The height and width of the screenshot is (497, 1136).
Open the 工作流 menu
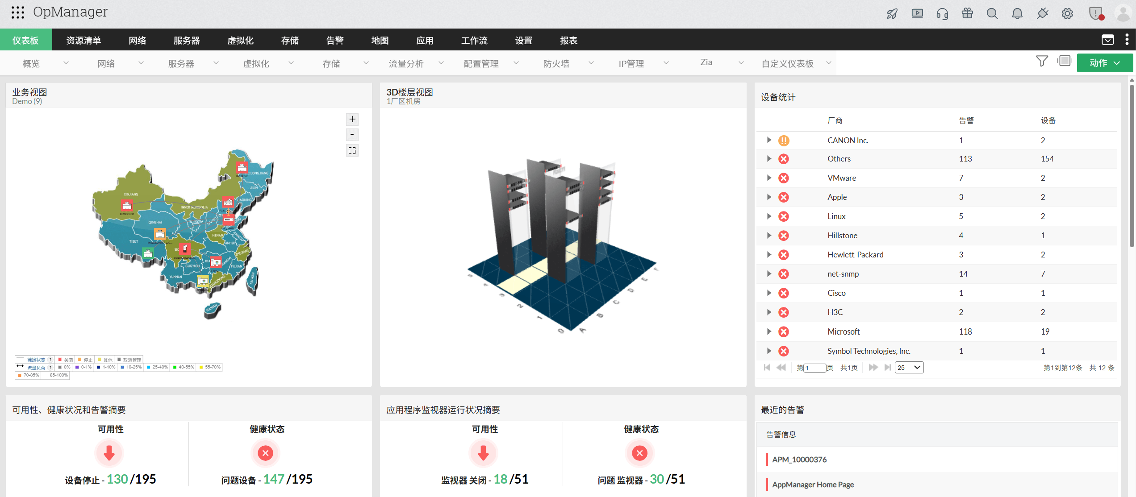pos(474,40)
